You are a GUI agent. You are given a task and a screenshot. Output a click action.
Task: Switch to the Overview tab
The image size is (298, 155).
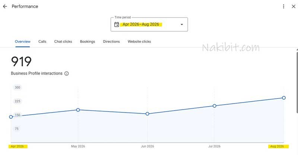[x=23, y=41]
